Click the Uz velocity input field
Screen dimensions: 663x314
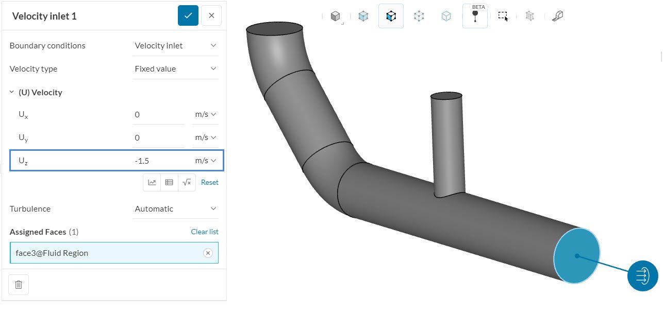pyautogui.click(x=157, y=161)
